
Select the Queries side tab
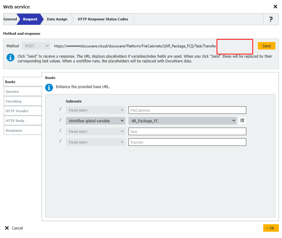click(23, 92)
